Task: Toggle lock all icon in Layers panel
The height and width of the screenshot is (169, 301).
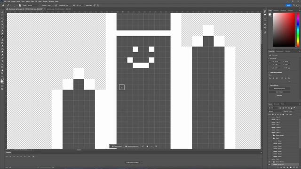Action: pos(283,115)
